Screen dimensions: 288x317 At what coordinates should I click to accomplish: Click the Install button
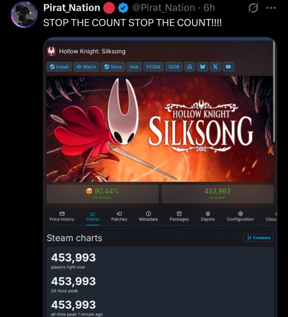point(59,67)
